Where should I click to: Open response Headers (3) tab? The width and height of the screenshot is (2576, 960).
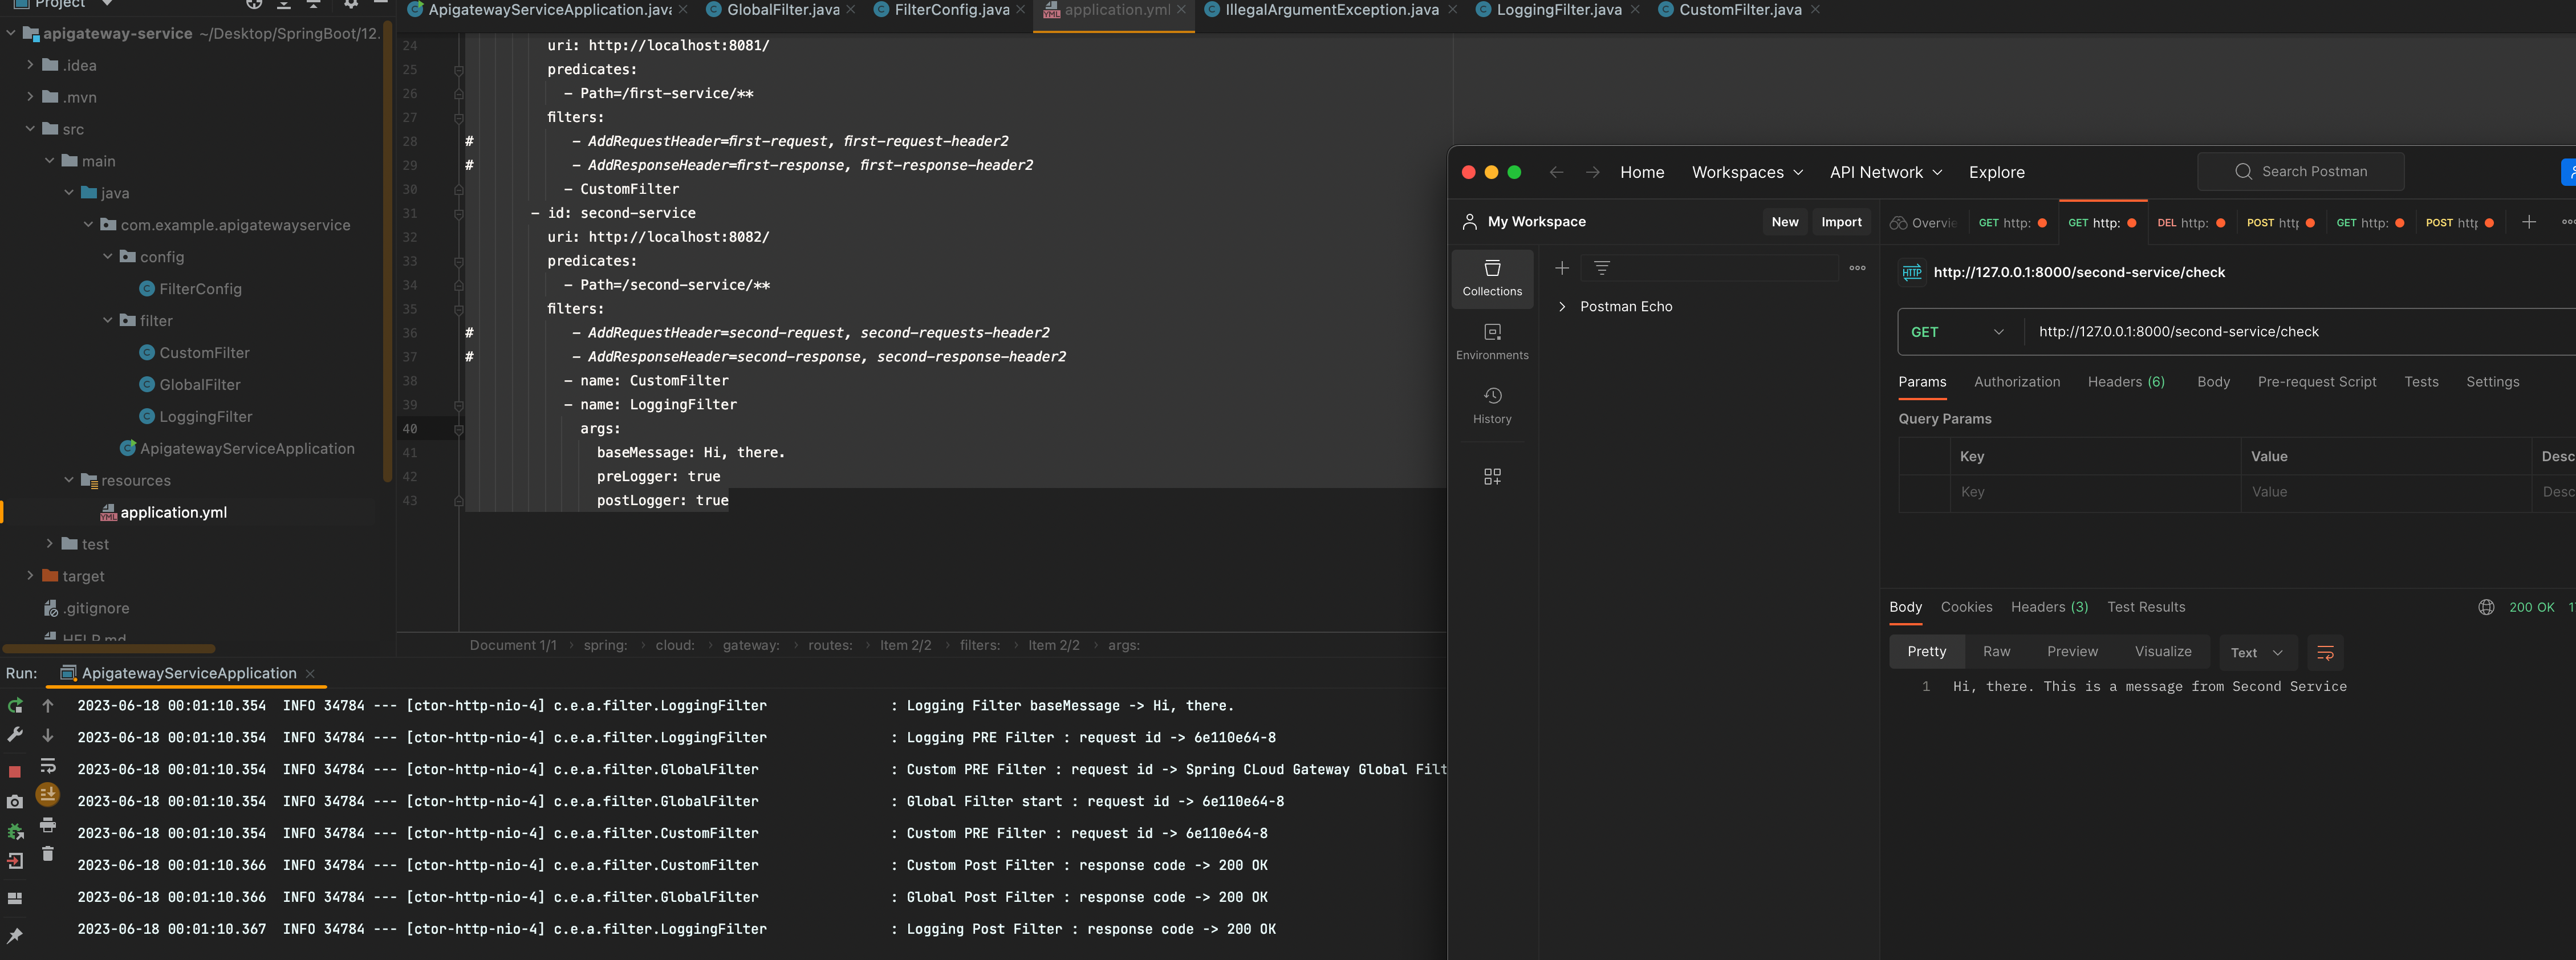(2049, 608)
